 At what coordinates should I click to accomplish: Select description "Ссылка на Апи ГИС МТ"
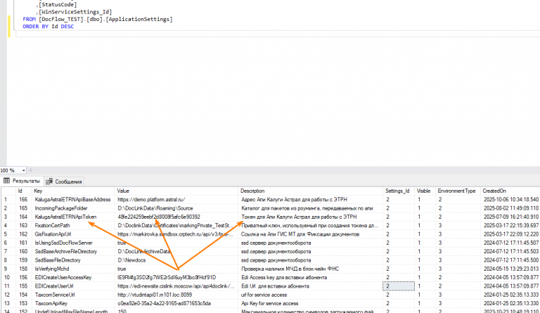coord(310,234)
